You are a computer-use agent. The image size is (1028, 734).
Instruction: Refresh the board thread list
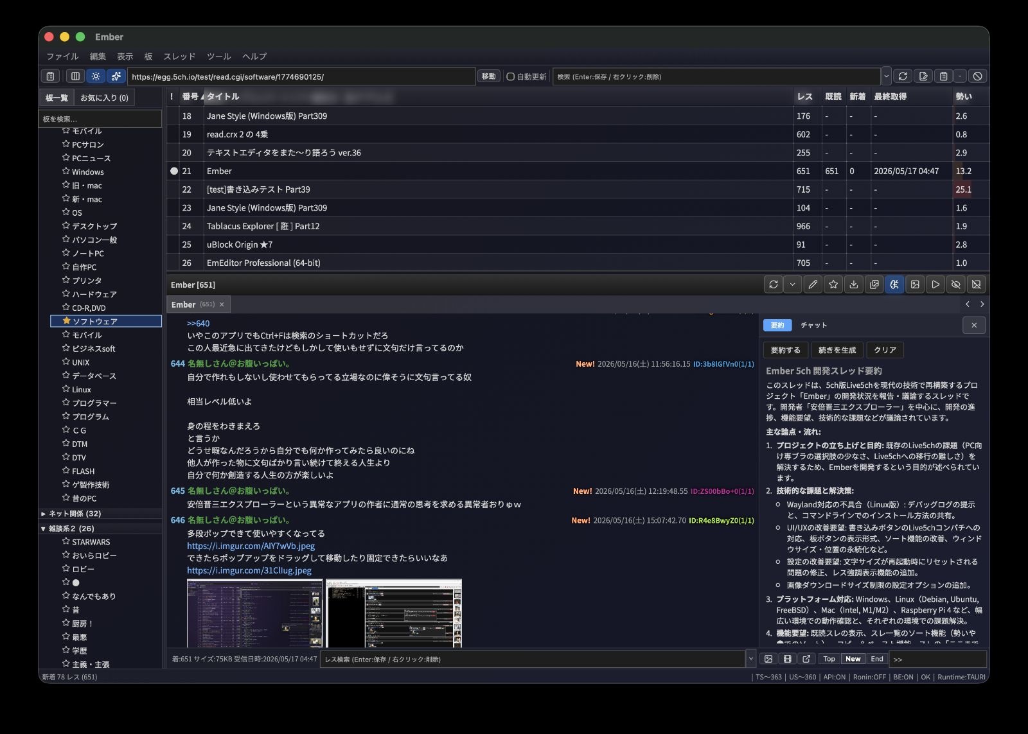(903, 76)
